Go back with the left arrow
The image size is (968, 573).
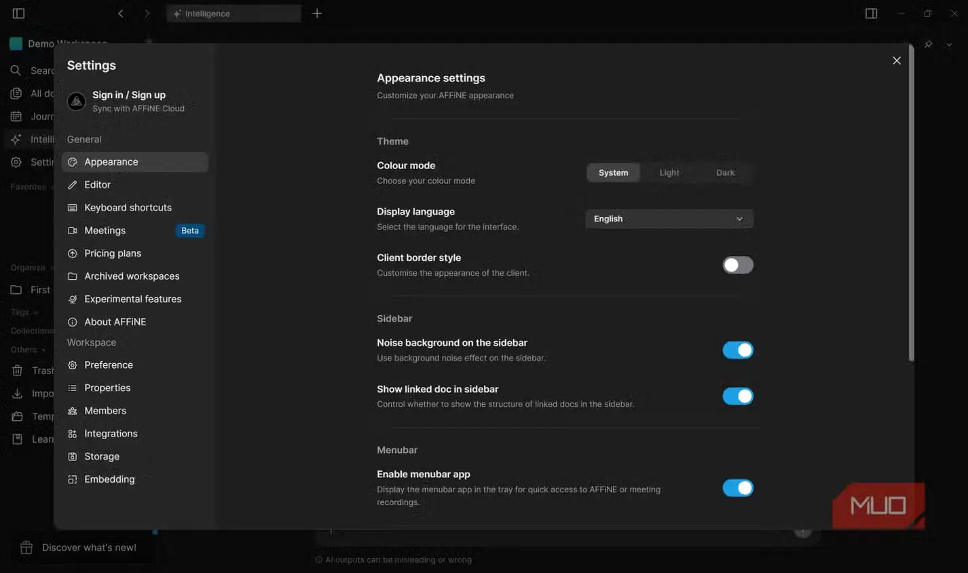pyautogui.click(x=121, y=14)
